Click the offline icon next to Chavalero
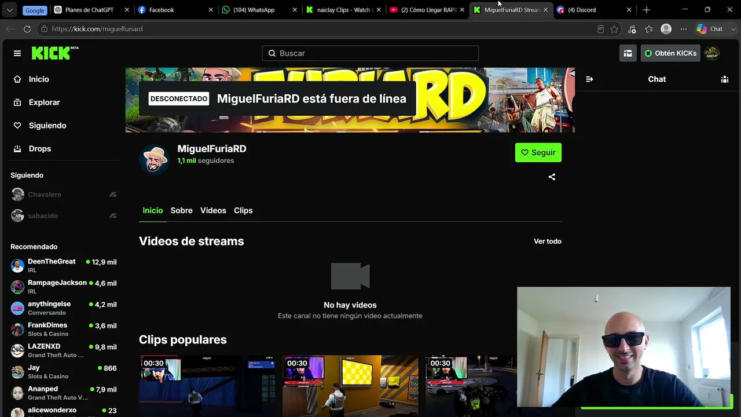This screenshot has width=741, height=417. click(x=113, y=195)
